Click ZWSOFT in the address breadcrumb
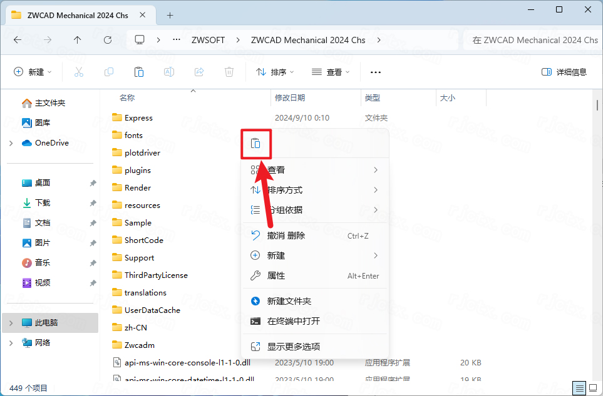Viewport: 603px width, 396px height. coord(208,40)
